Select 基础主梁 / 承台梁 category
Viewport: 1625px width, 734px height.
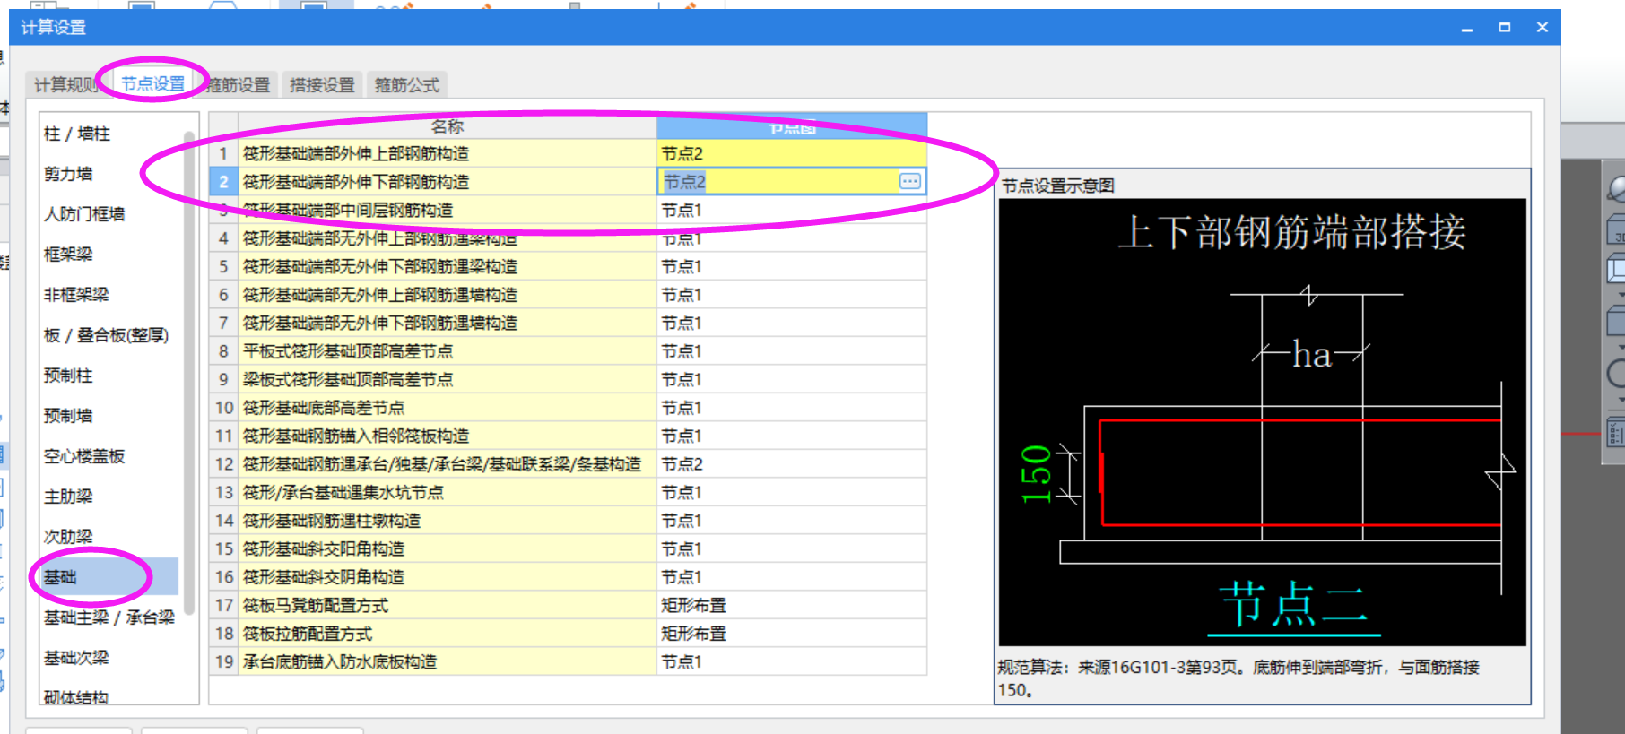[x=109, y=617]
